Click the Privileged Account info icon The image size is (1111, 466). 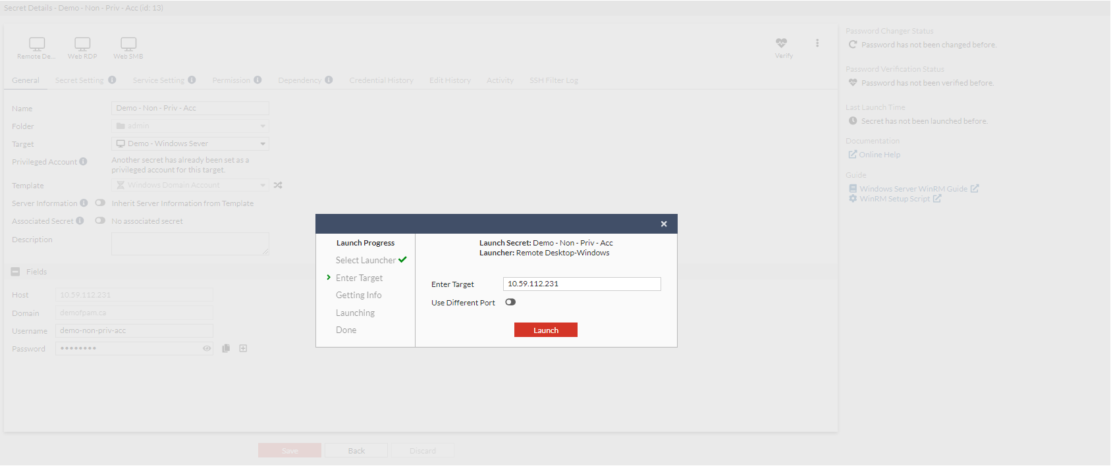point(83,161)
